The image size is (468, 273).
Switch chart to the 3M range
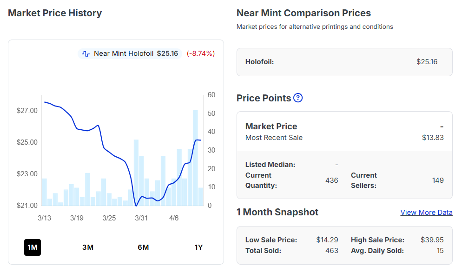(x=88, y=247)
